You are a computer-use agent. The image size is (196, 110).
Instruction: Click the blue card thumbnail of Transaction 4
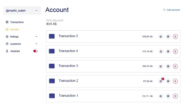click(51, 51)
